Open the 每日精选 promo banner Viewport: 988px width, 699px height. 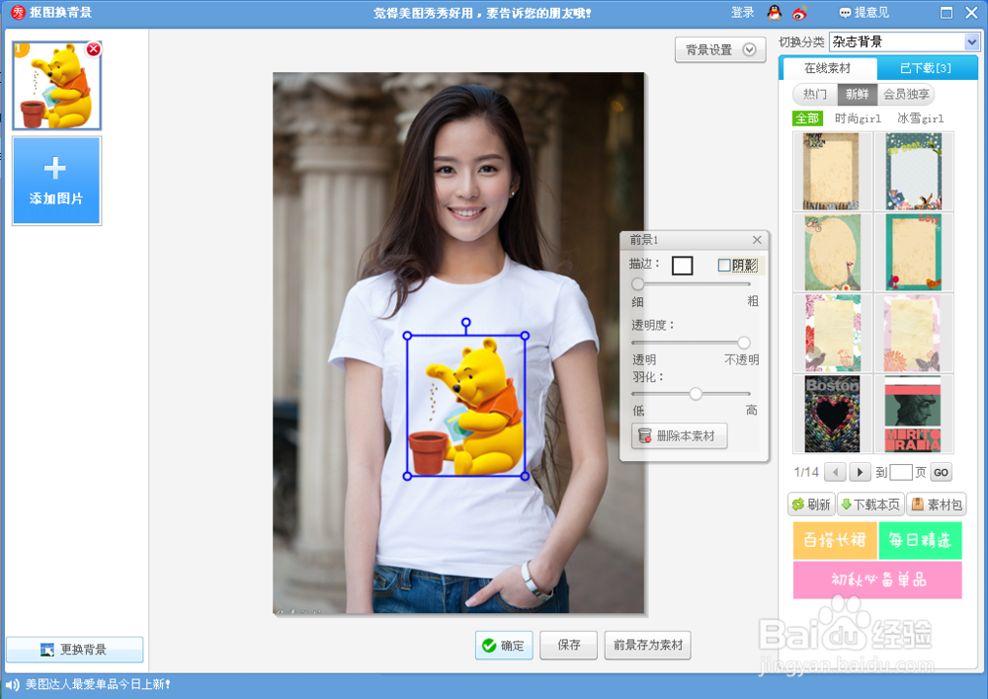[920, 540]
